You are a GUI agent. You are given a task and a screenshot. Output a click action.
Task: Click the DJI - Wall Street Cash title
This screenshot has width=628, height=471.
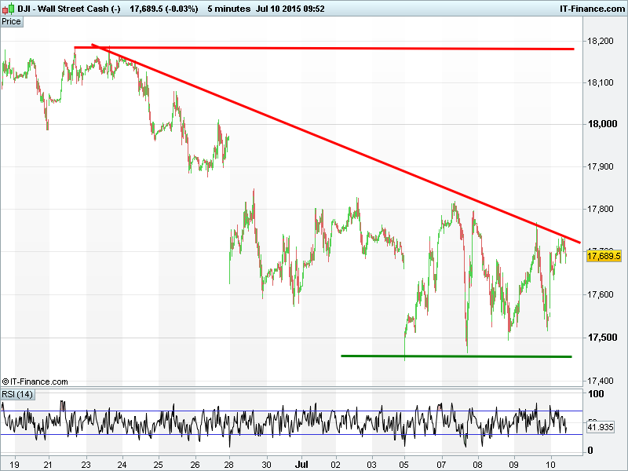pos(69,9)
